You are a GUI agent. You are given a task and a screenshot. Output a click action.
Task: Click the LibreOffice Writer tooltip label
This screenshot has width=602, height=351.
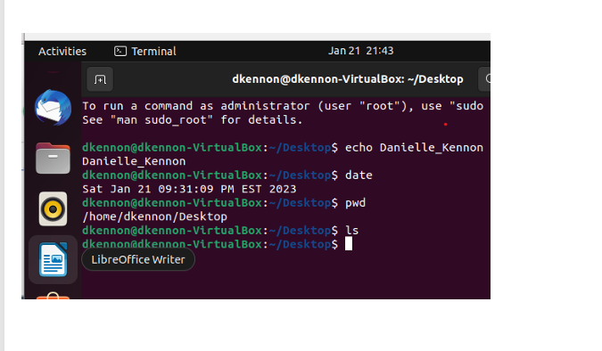pyautogui.click(x=138, y=260)
